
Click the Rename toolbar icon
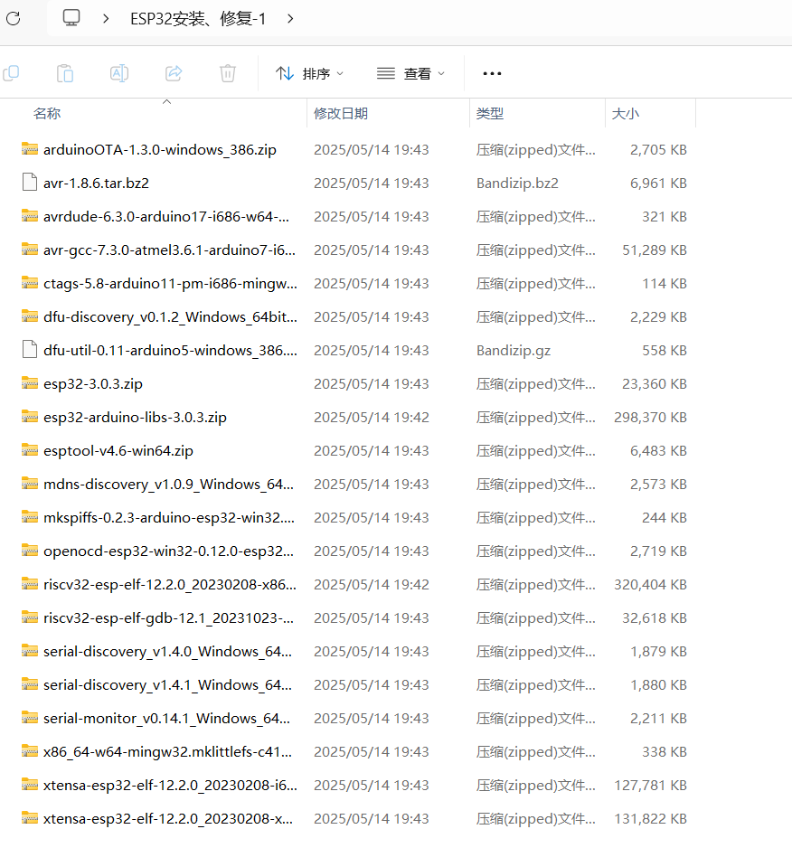pos(119,73)
